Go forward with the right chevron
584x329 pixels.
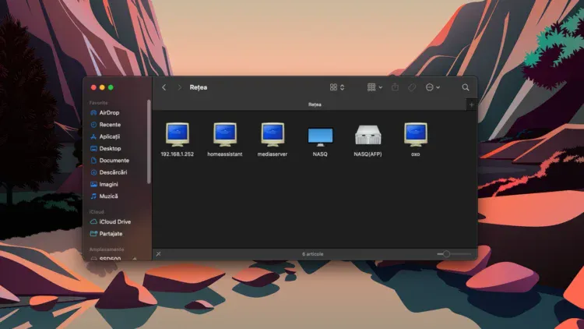click(180, 87)
